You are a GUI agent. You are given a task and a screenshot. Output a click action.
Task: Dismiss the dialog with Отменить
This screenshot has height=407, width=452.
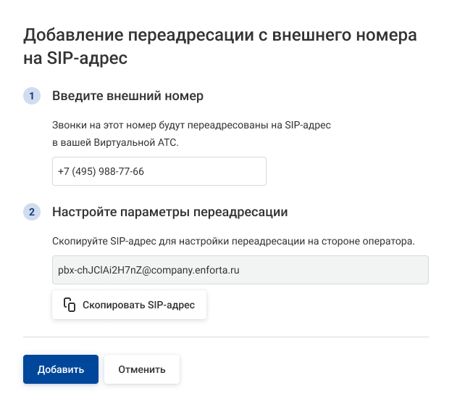(142, 369)
